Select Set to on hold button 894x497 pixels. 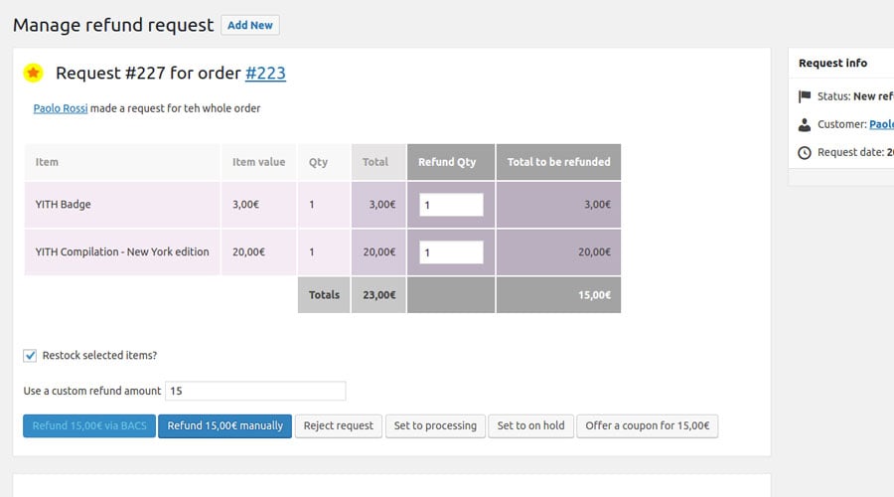(530, 426)
